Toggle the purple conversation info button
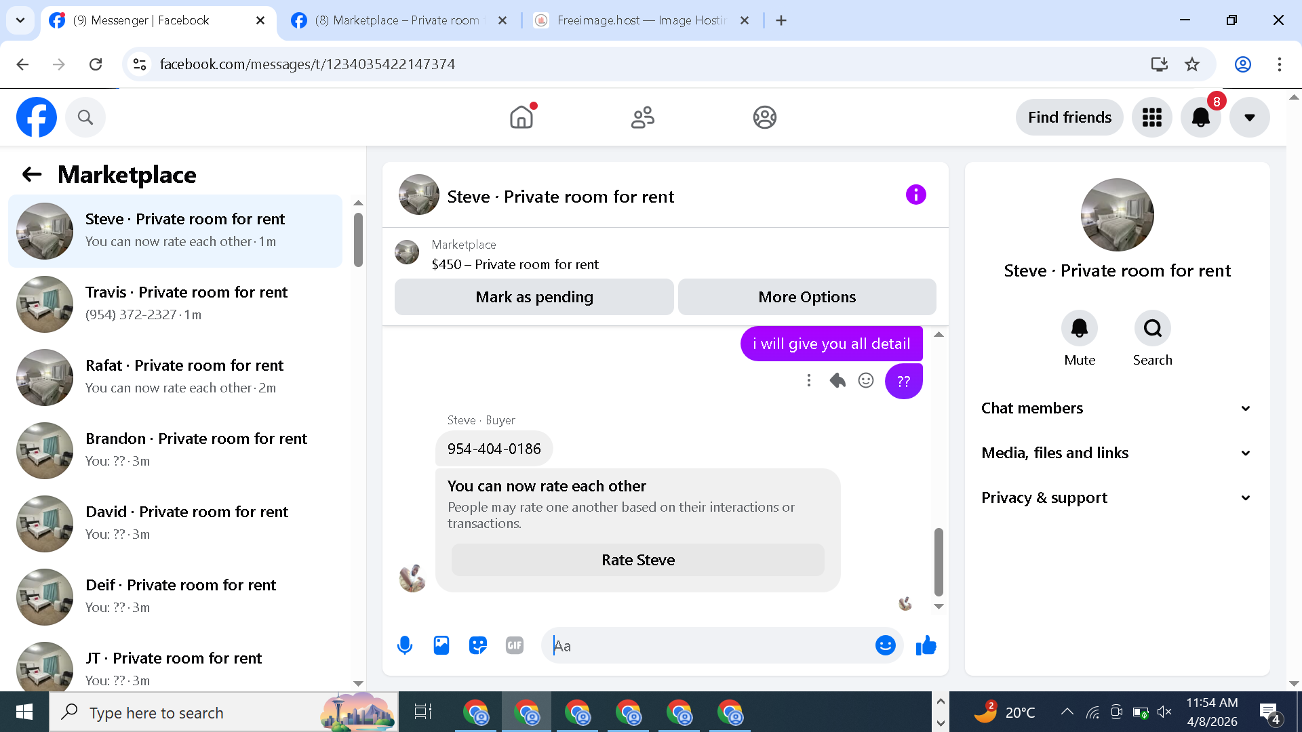 (x=915, y=195)
